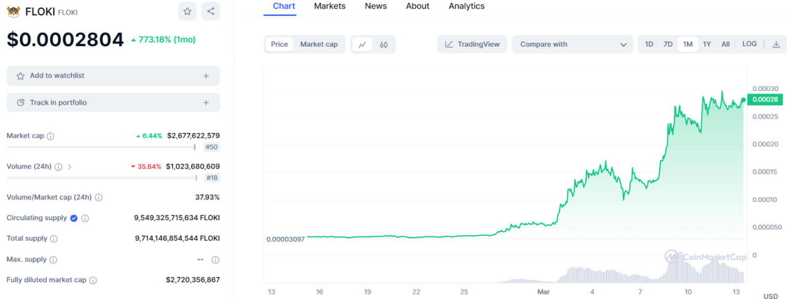This screenshot has height=299, width=788.
Task: Expand Add to watchlist plus sign
Action: click(x=206, y=76)
